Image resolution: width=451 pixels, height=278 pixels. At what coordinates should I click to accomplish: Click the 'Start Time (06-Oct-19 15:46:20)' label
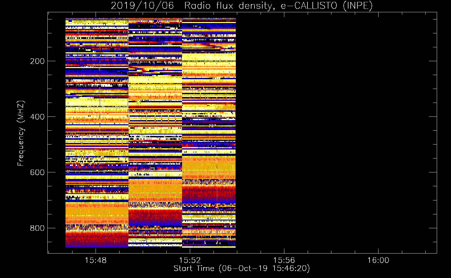click(x=242, y=269)
